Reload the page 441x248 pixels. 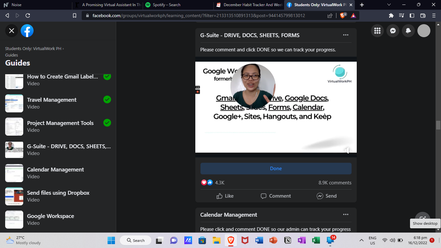coord(28,15)
